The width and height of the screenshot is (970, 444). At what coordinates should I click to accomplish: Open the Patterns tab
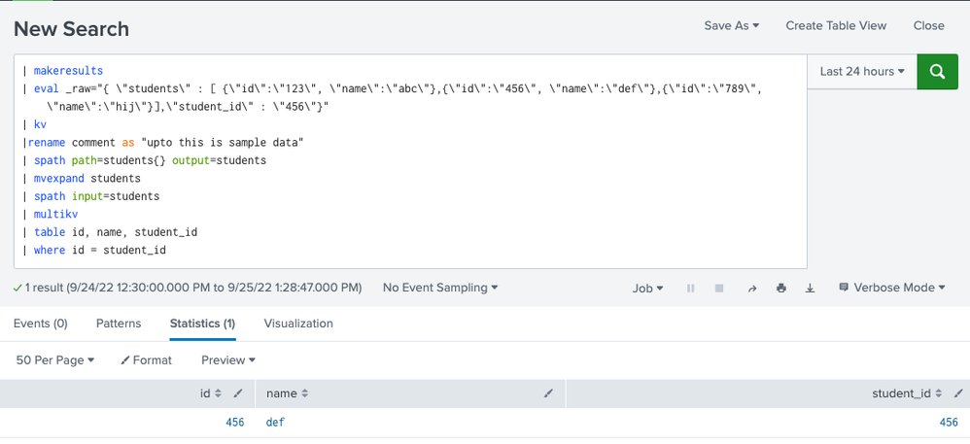click(119, 324)
